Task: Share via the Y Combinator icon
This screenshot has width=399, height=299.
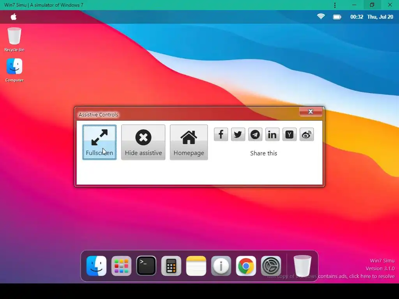Action: point(290,134)
